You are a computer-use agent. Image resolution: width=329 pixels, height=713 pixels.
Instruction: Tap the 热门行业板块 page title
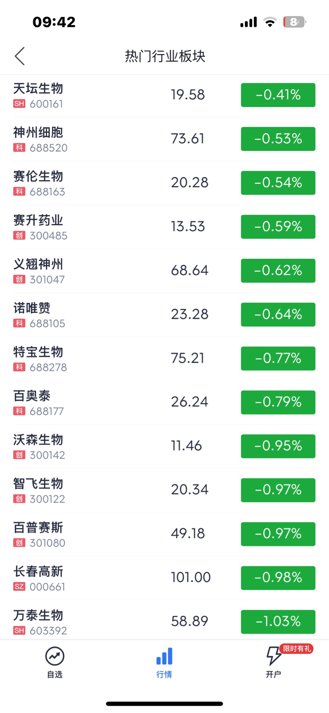(x=165, y=56)
